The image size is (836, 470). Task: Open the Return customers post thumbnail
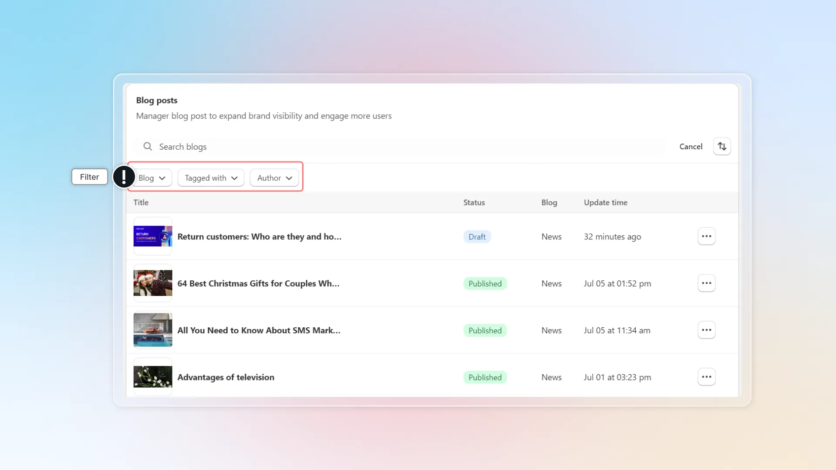point(153,236)
